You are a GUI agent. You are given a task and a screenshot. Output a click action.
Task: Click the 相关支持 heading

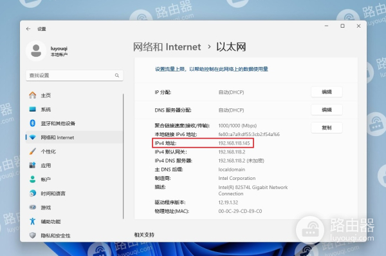click(144, 235)
